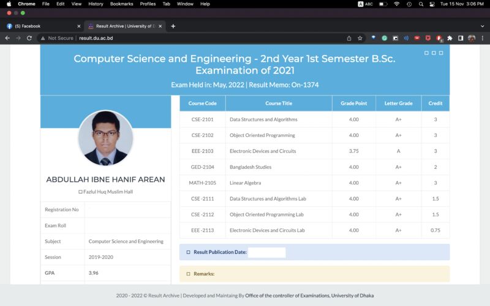The width and height of the screenshot is (490, 306).
Task: Click the browser back arrow
Action: point(7,38)
